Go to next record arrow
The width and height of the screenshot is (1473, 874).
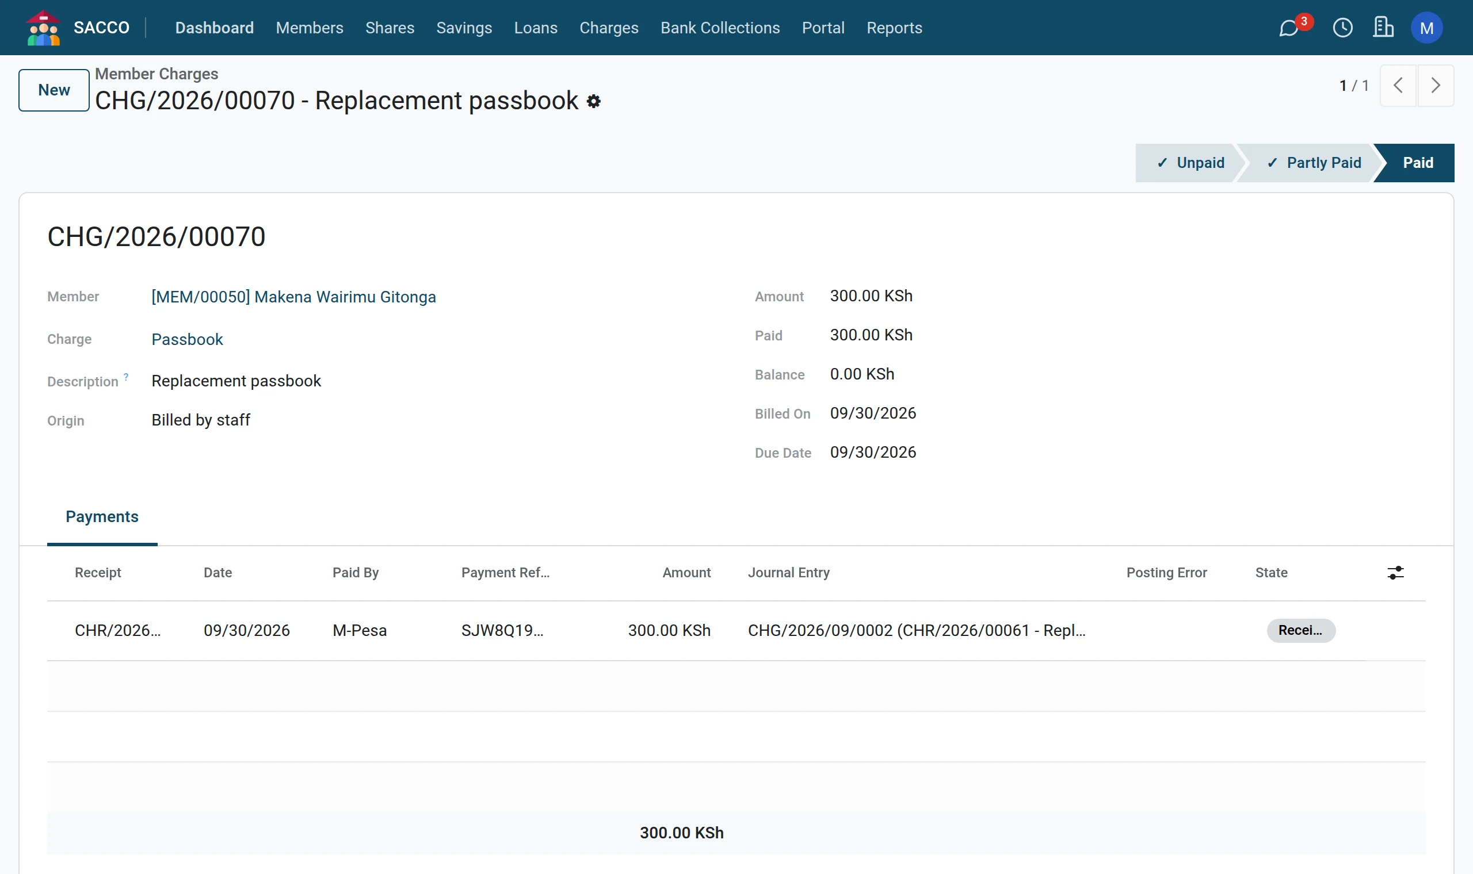tap(1436, 86)
